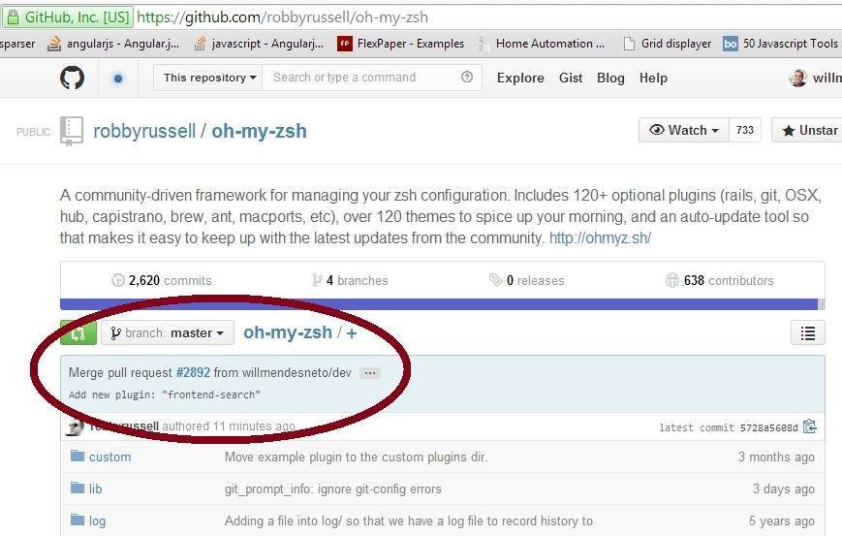Image resolution: width=842 pixels, height=536 pixels.
Task: Open the Grid displayer bookmark
Action: click(667, 44)
